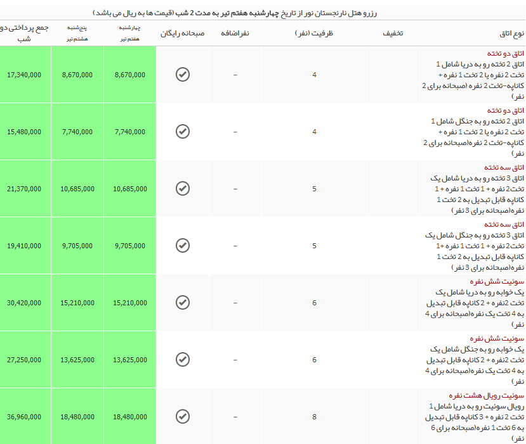Click Wednesday price 15,210,000 cell
Screen dimensions: 526x444
[130, 302]
